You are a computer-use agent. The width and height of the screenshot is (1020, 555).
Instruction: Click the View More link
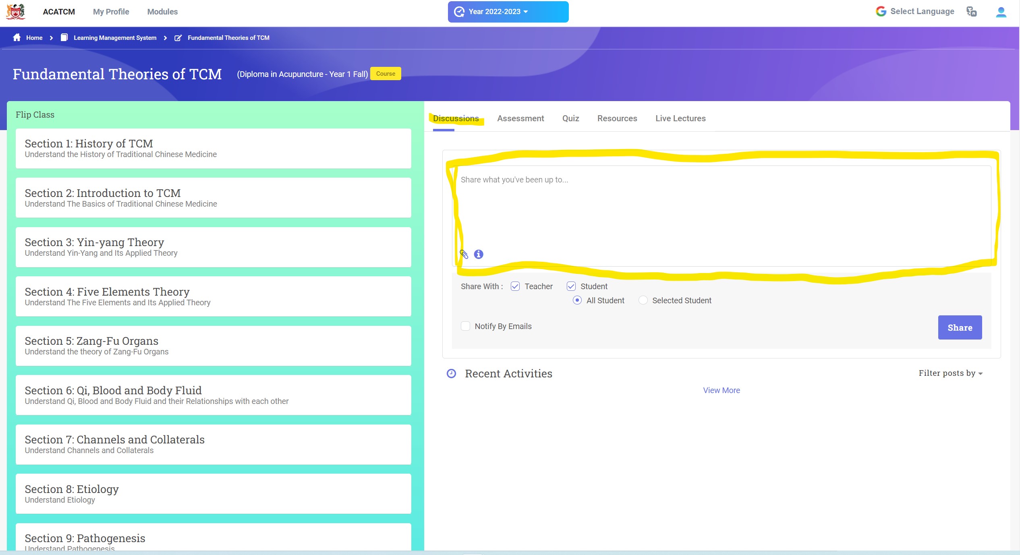click(721, 390)
